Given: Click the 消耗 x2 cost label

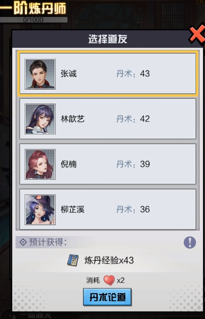Looking at the screenshot, I should [x=105, y=280].
